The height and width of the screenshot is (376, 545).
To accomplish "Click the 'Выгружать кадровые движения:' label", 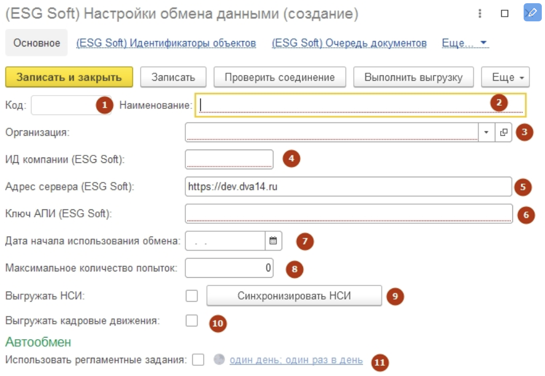I will (83, 320).
